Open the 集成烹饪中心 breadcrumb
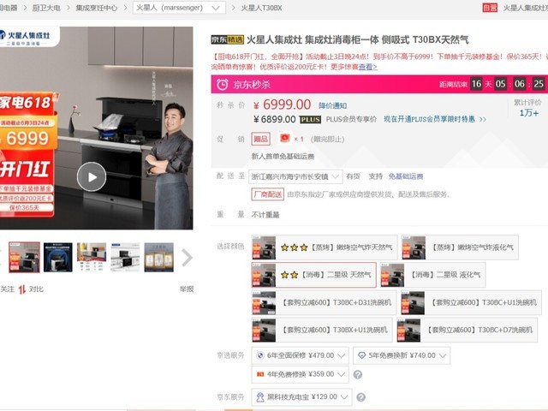Screen dimensions: 548x411 tap(97, 8)
